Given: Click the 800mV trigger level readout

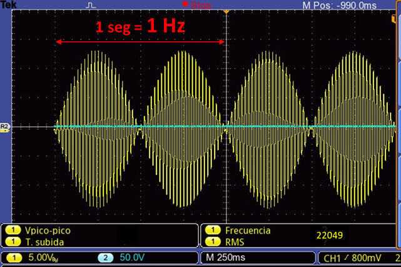Looking at the screenshot, I should [366, 258].
